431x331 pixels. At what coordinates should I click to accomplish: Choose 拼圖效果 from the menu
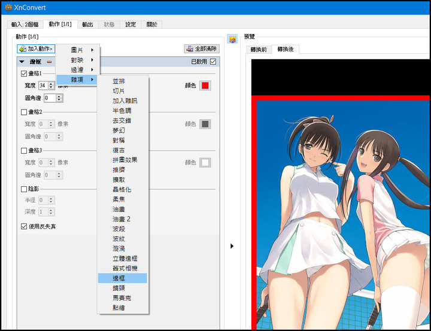click(123, 160)
